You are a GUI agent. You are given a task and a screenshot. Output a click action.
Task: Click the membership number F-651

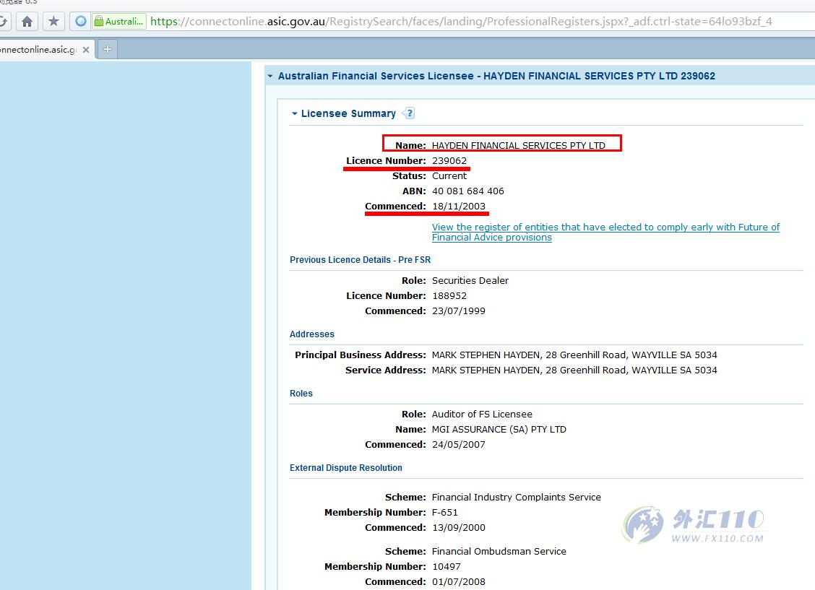(x=445, y=512)
